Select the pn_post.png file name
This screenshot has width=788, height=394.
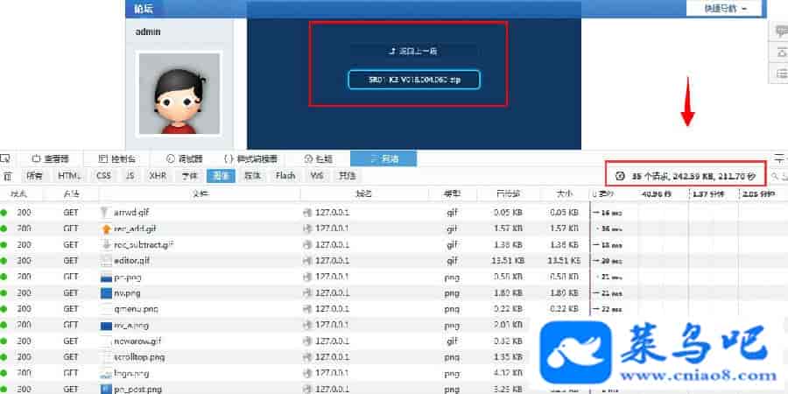[x=137, y=390]
